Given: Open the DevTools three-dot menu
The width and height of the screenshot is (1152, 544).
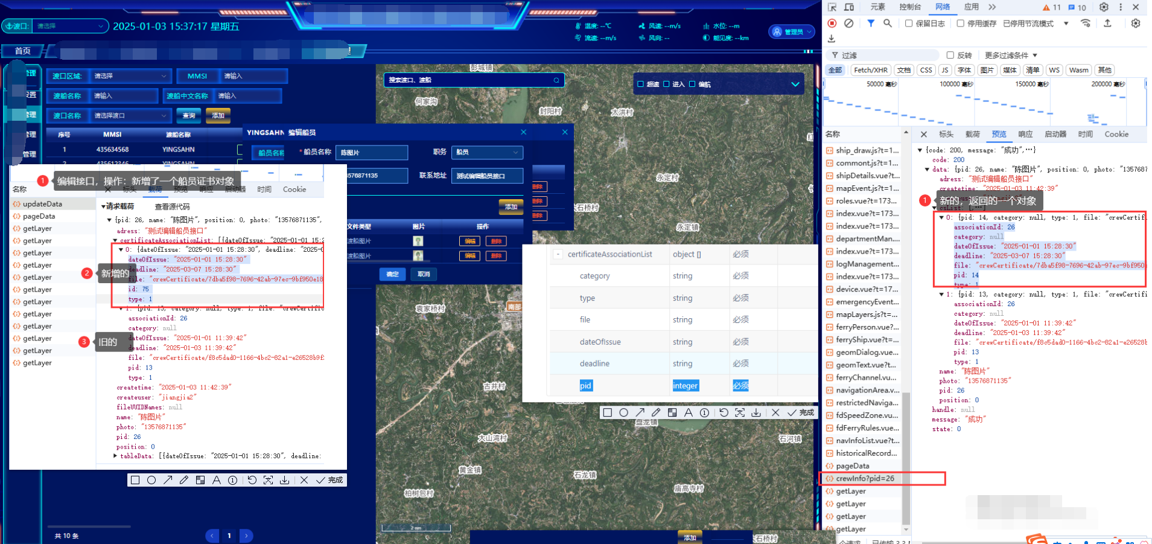Looking at the screenshot, I should [x=1121, y=7].
